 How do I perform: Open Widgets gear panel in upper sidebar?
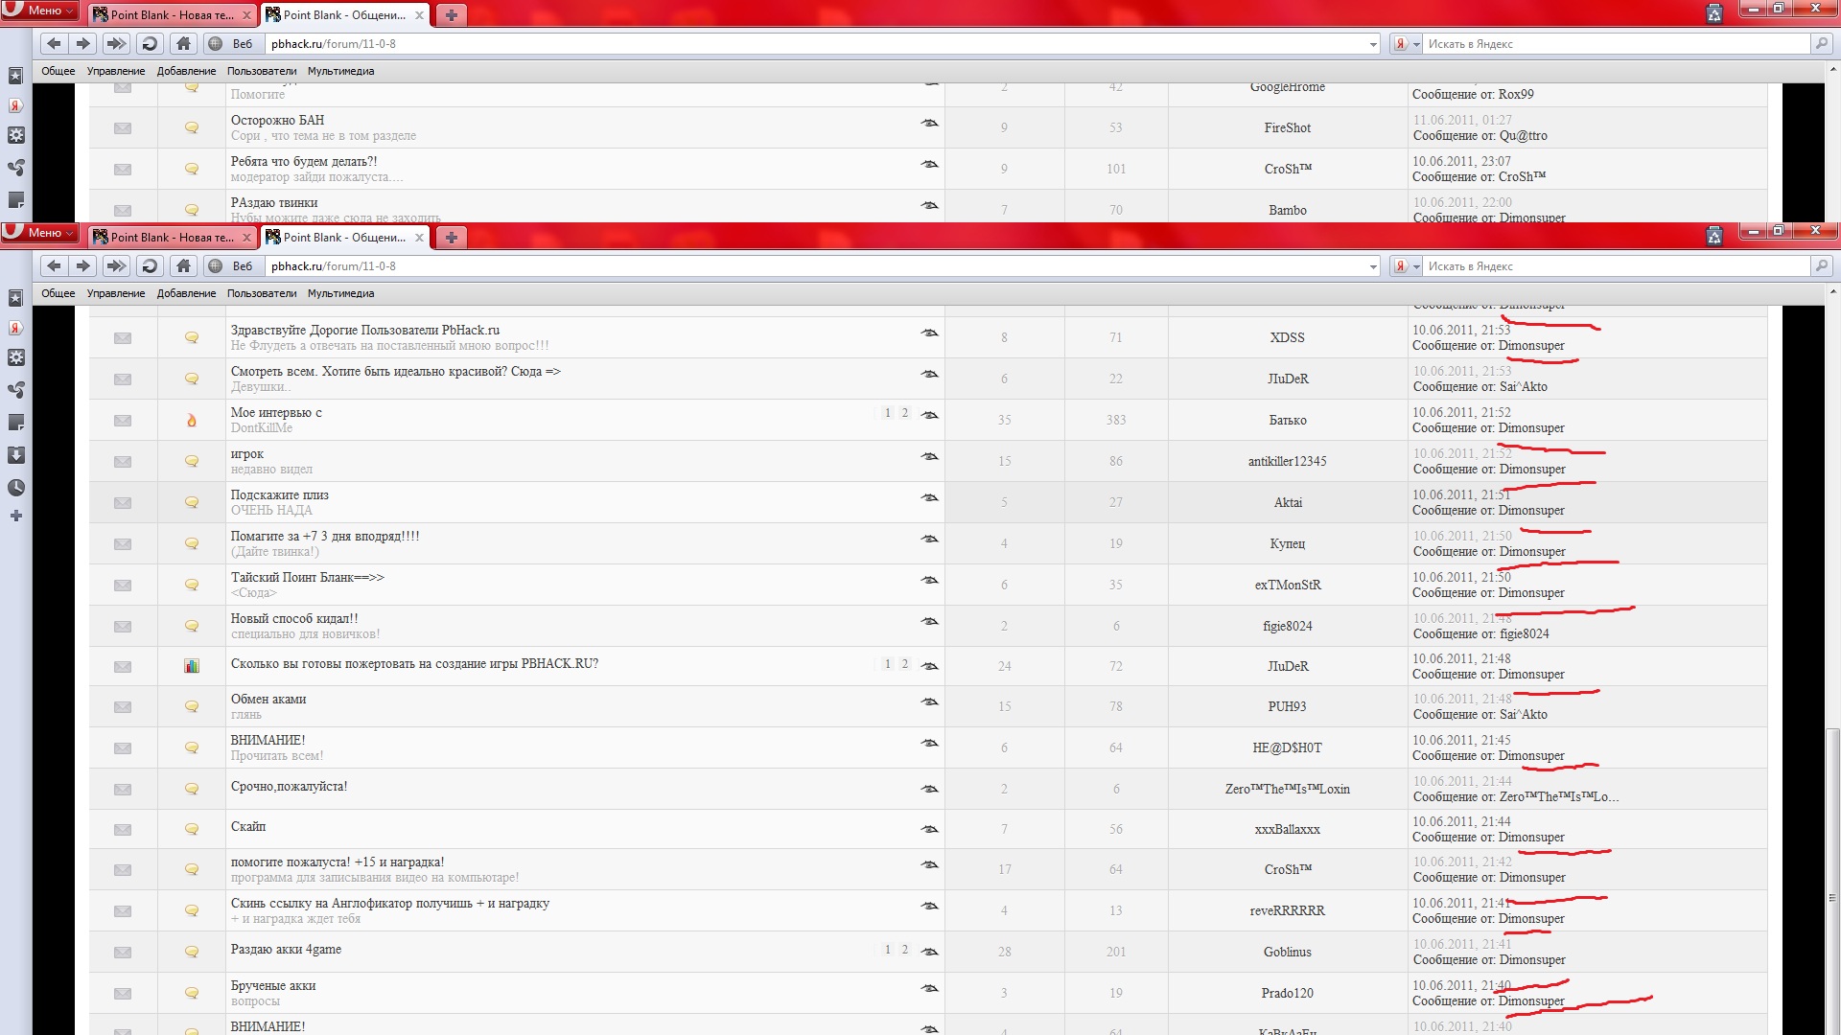tap(16, 135)
